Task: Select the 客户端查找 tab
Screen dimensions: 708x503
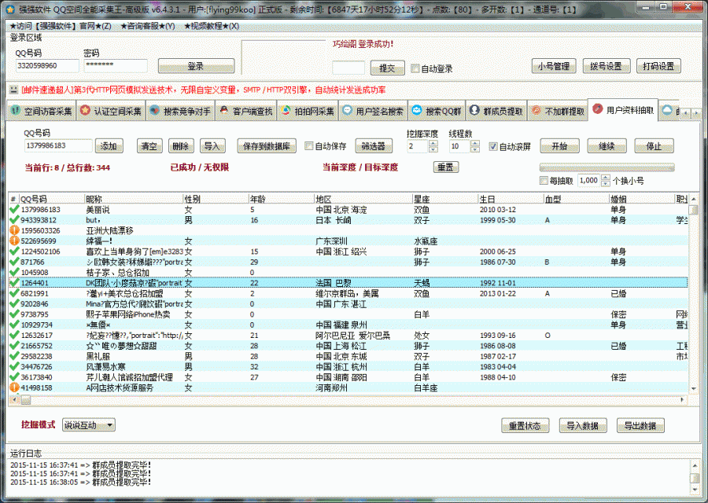Action: click(x=246, y=111)
